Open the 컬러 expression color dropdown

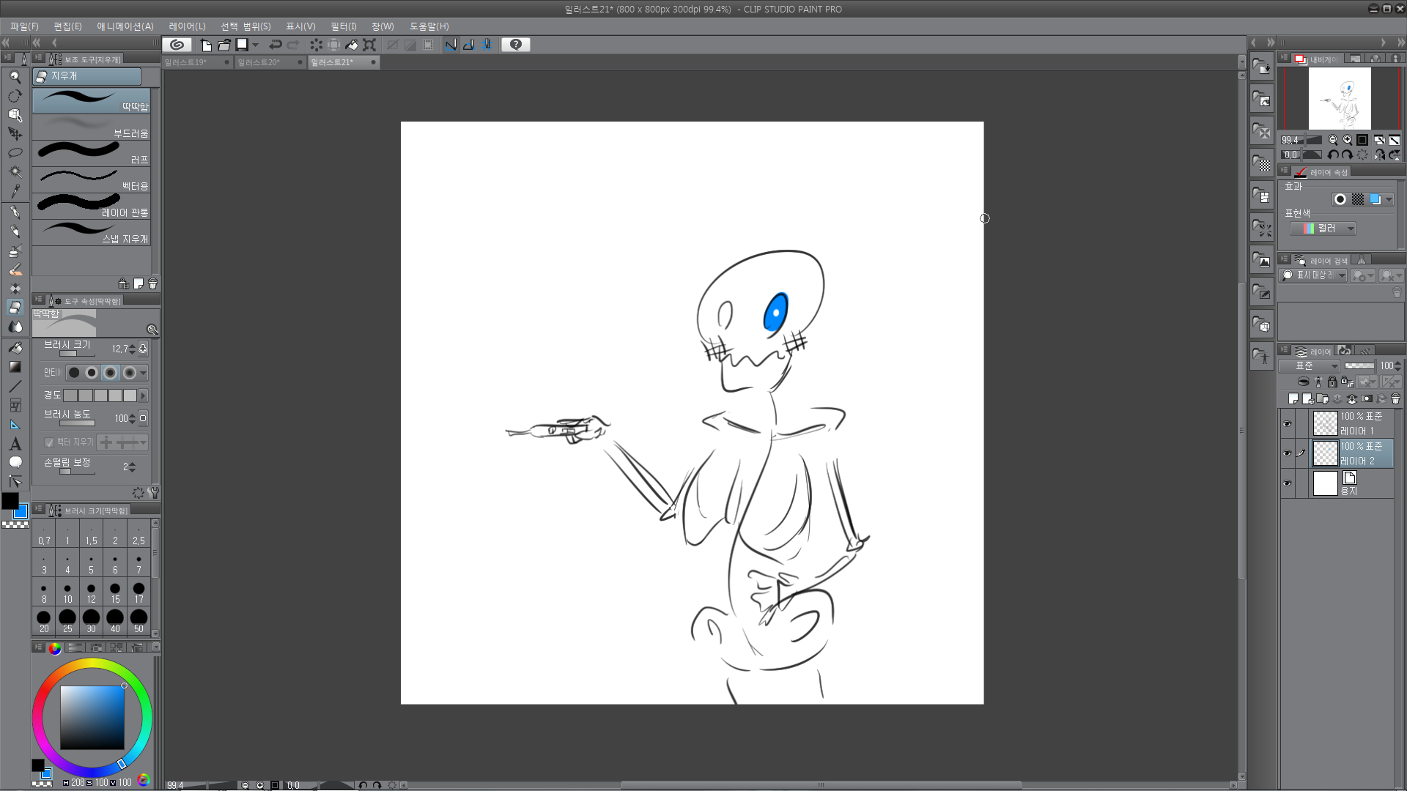click(1323, 229)
